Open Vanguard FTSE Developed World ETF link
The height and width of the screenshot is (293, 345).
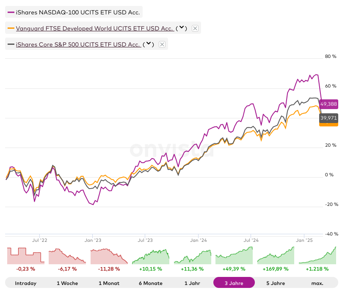pyautogui.click(x=94, y=28)
